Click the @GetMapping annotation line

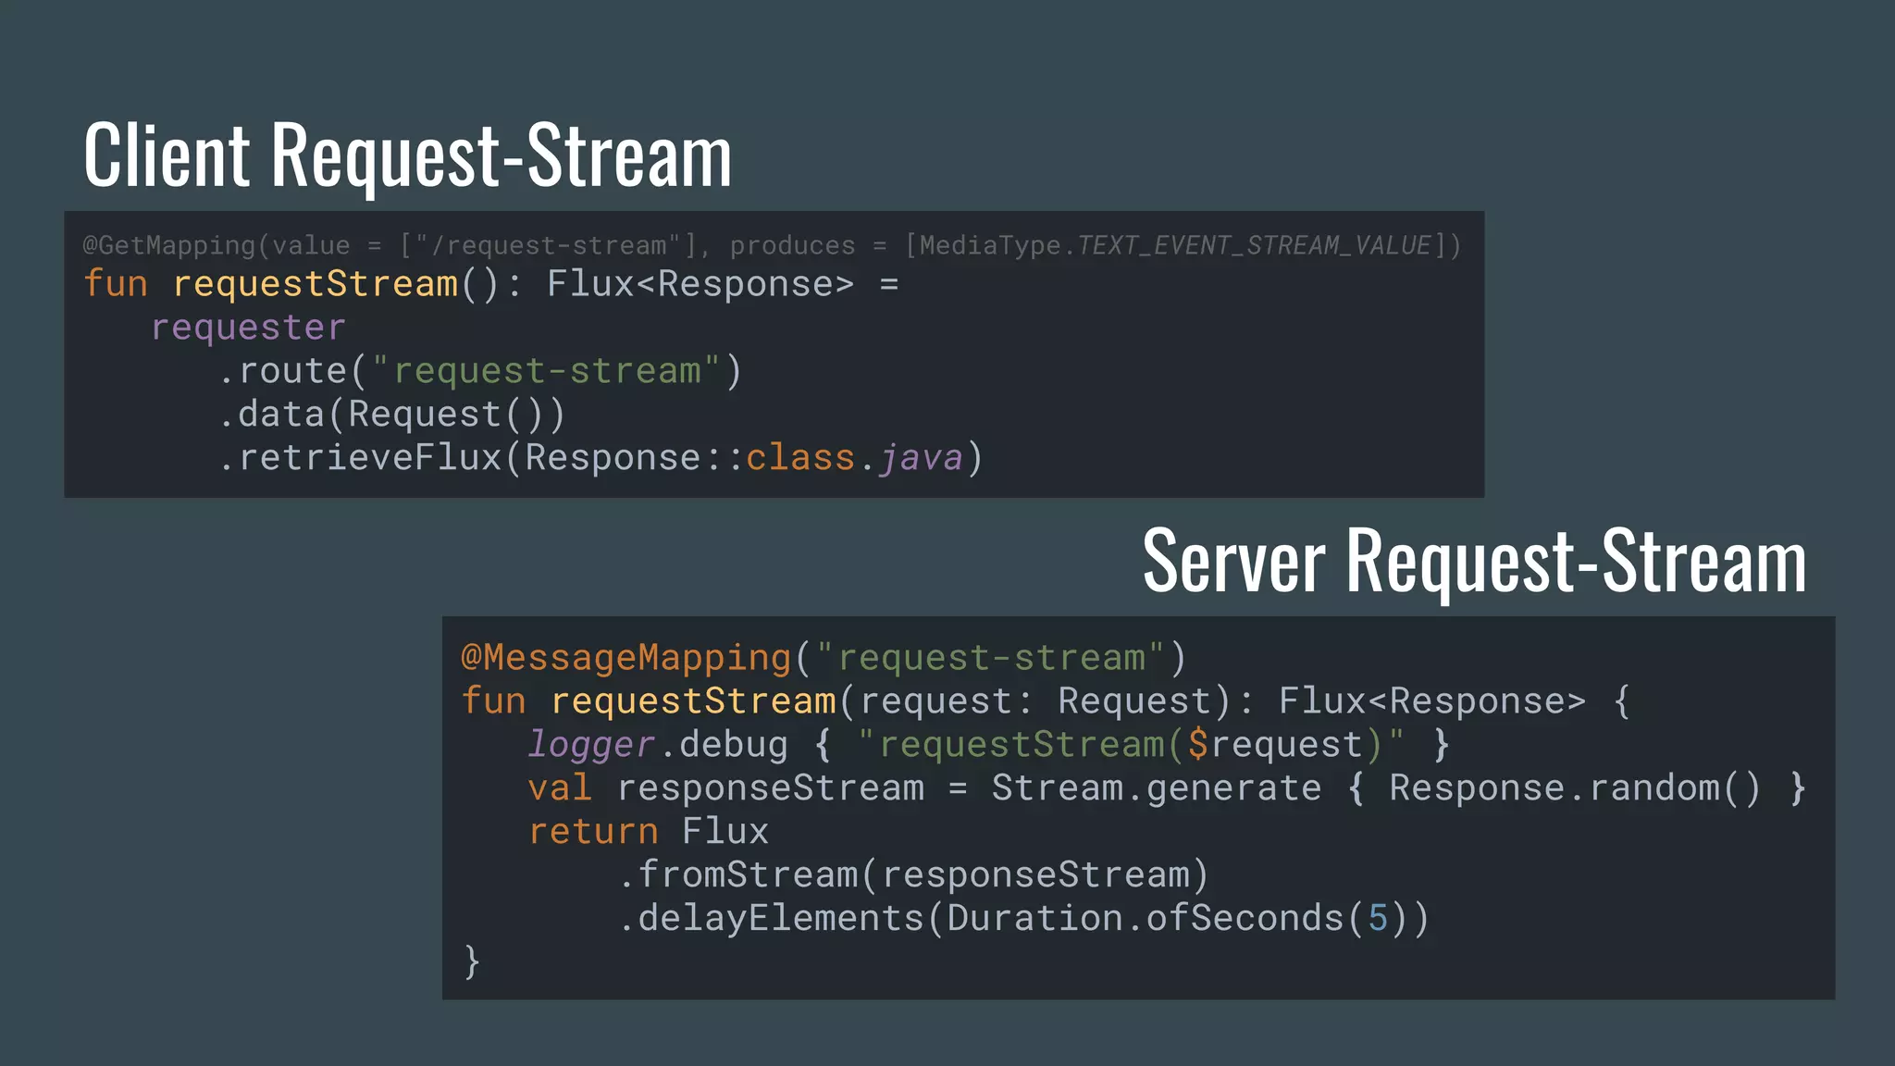(772, 245)
